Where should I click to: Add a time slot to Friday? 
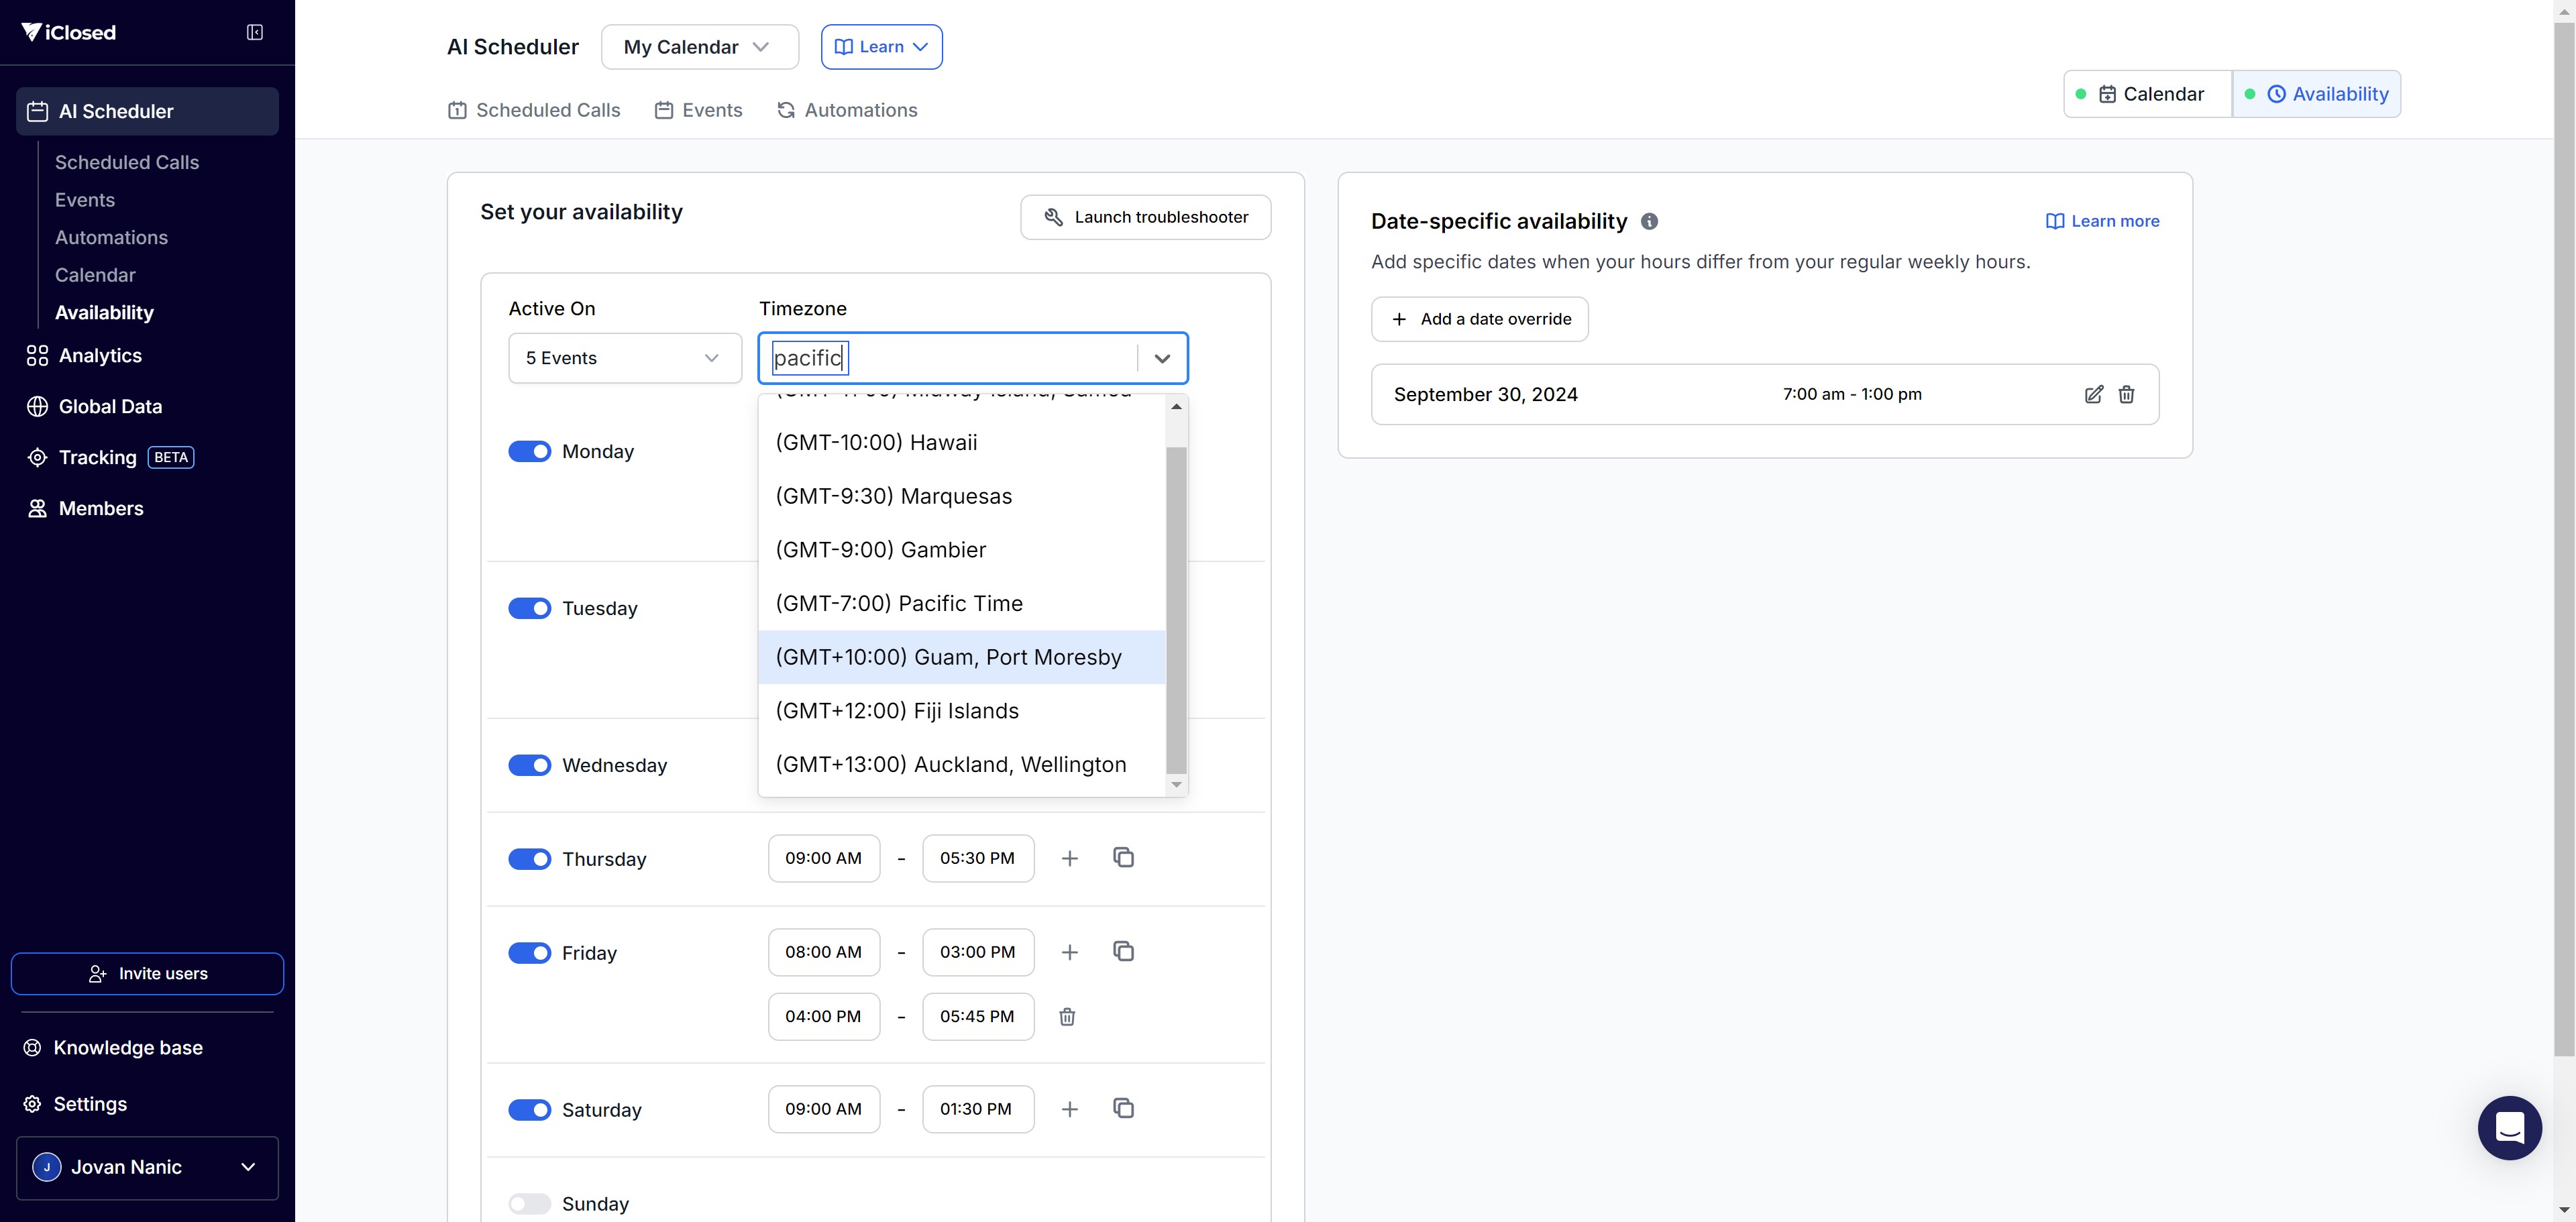coord(1069,952)
